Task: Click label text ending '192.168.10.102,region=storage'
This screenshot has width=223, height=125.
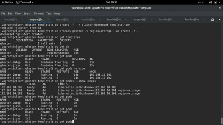Action: coord(99,93)
